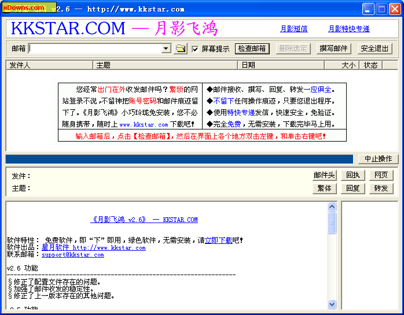Screen dimensions: 404x315
Task: Click the 检查邮箱 button
Action: click(252, 49)
